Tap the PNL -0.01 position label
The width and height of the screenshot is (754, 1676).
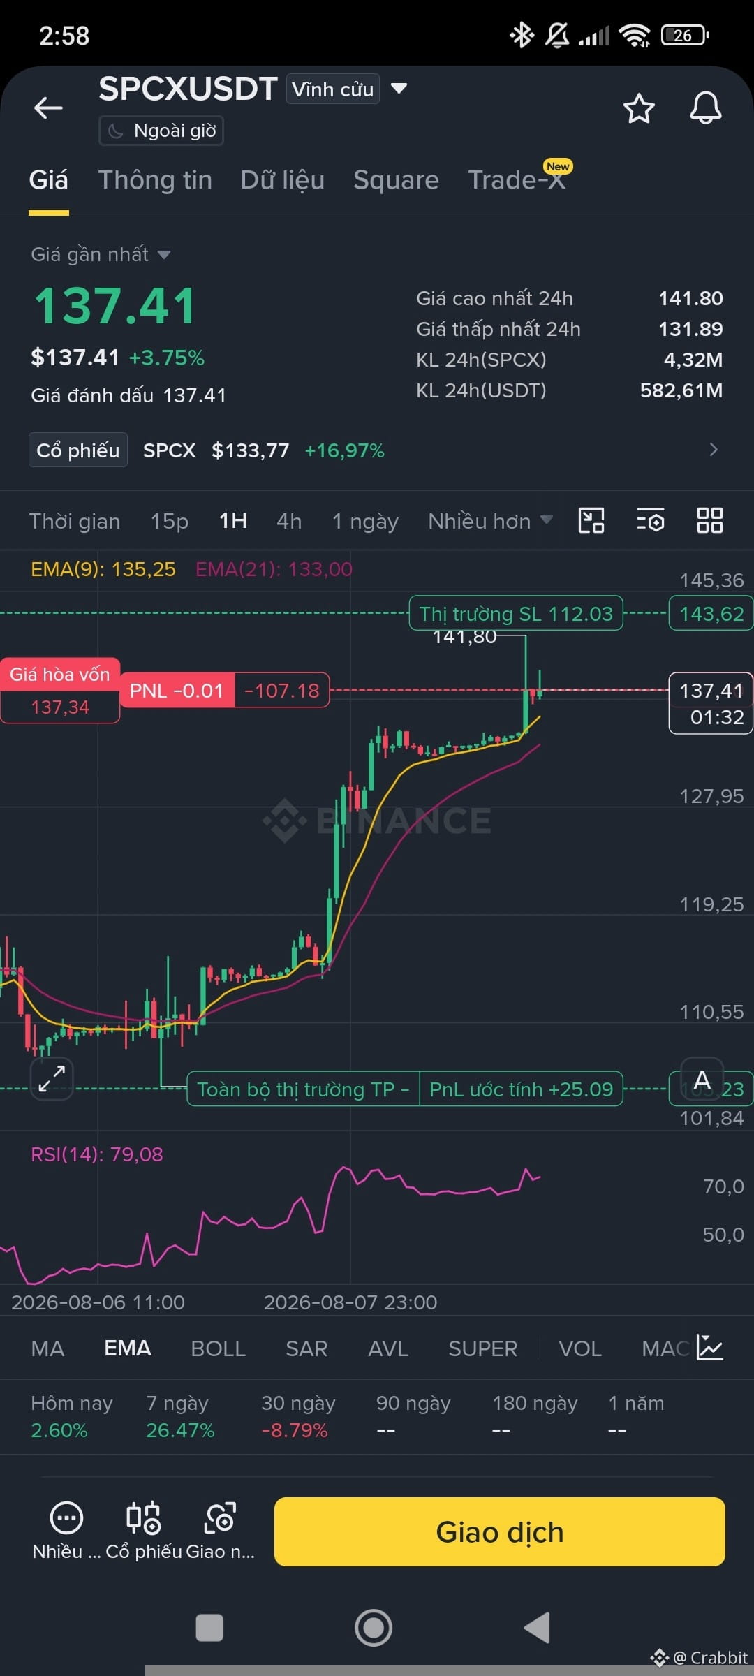[x=177, y=691]
